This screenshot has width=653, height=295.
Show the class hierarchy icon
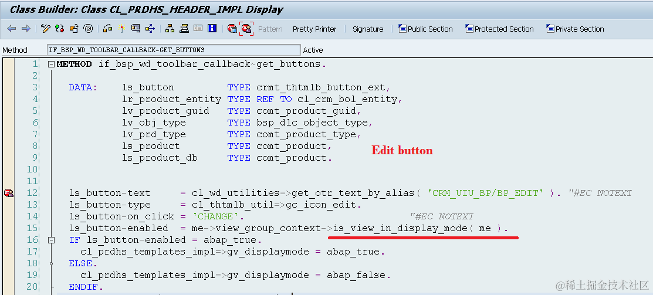tap(170, 29)
